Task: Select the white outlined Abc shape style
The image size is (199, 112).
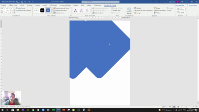Action: pyautogui.click(x=36, y=10)
